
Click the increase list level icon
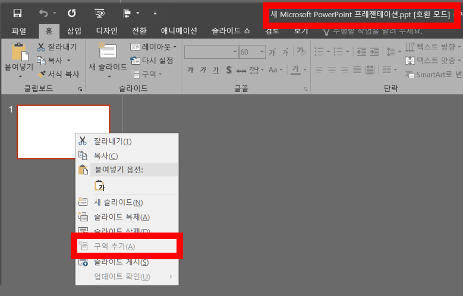[374, 52]
